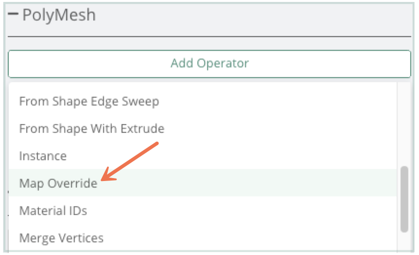The width and height of the screenshot is (419, 255).
Task: Select the Map Override operator
Action: coord(58,183)
